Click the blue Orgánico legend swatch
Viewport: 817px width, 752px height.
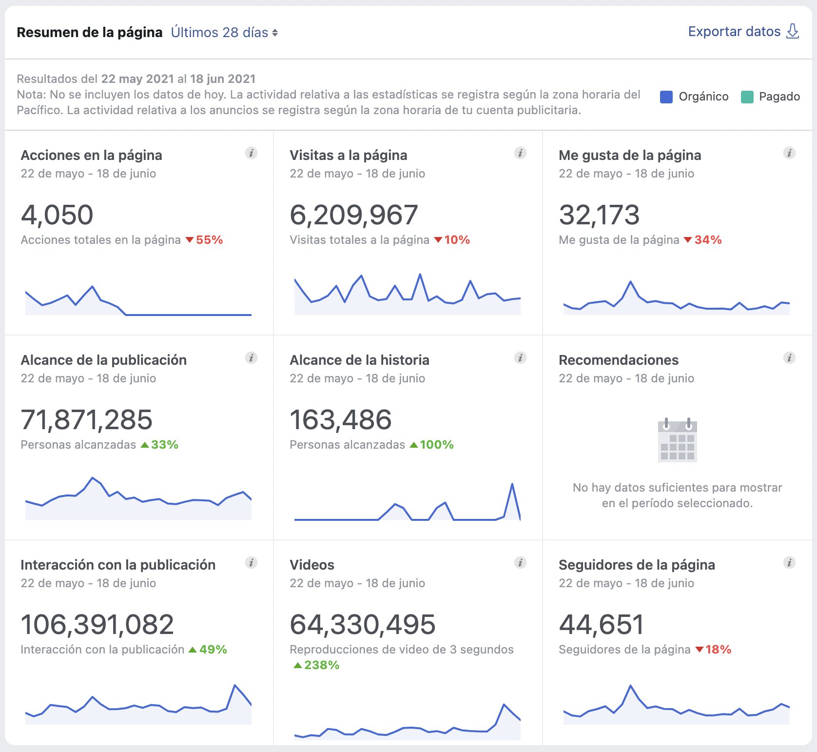point(666,97)
